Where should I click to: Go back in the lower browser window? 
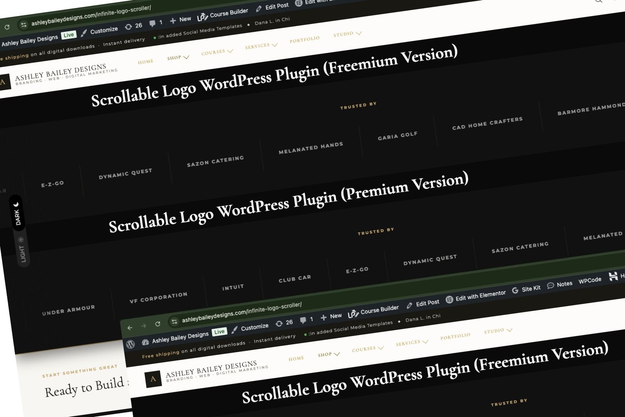pos(130,328)
